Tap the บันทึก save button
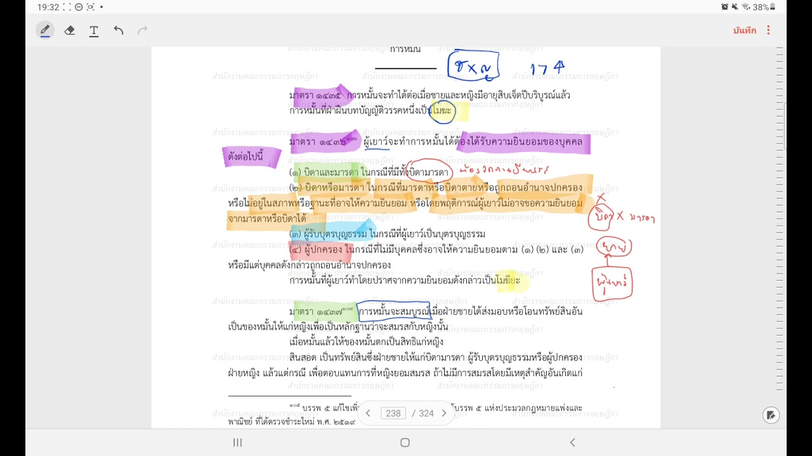The image size is (812, 456). [x=744, y=30]
